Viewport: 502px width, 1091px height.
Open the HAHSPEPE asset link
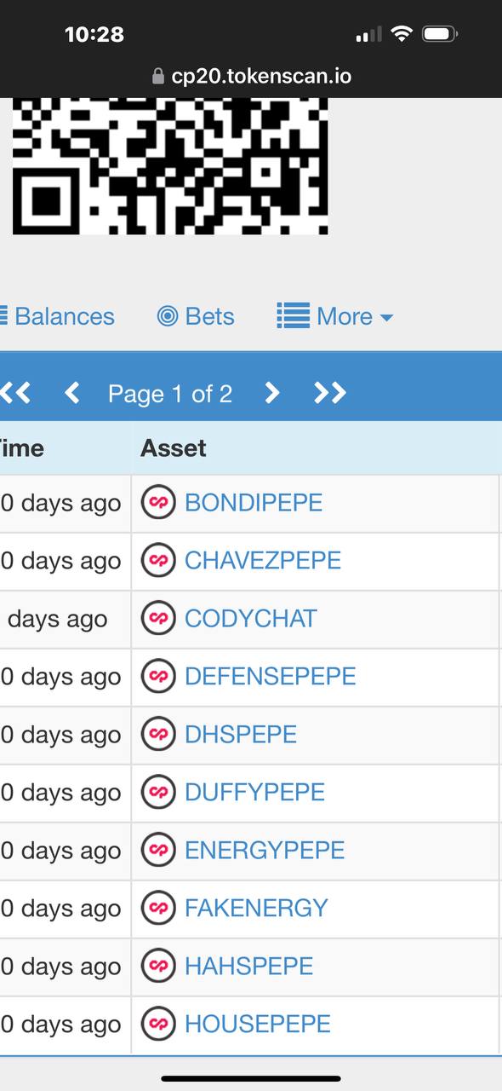pyautogui.click(x=249, y=966)
